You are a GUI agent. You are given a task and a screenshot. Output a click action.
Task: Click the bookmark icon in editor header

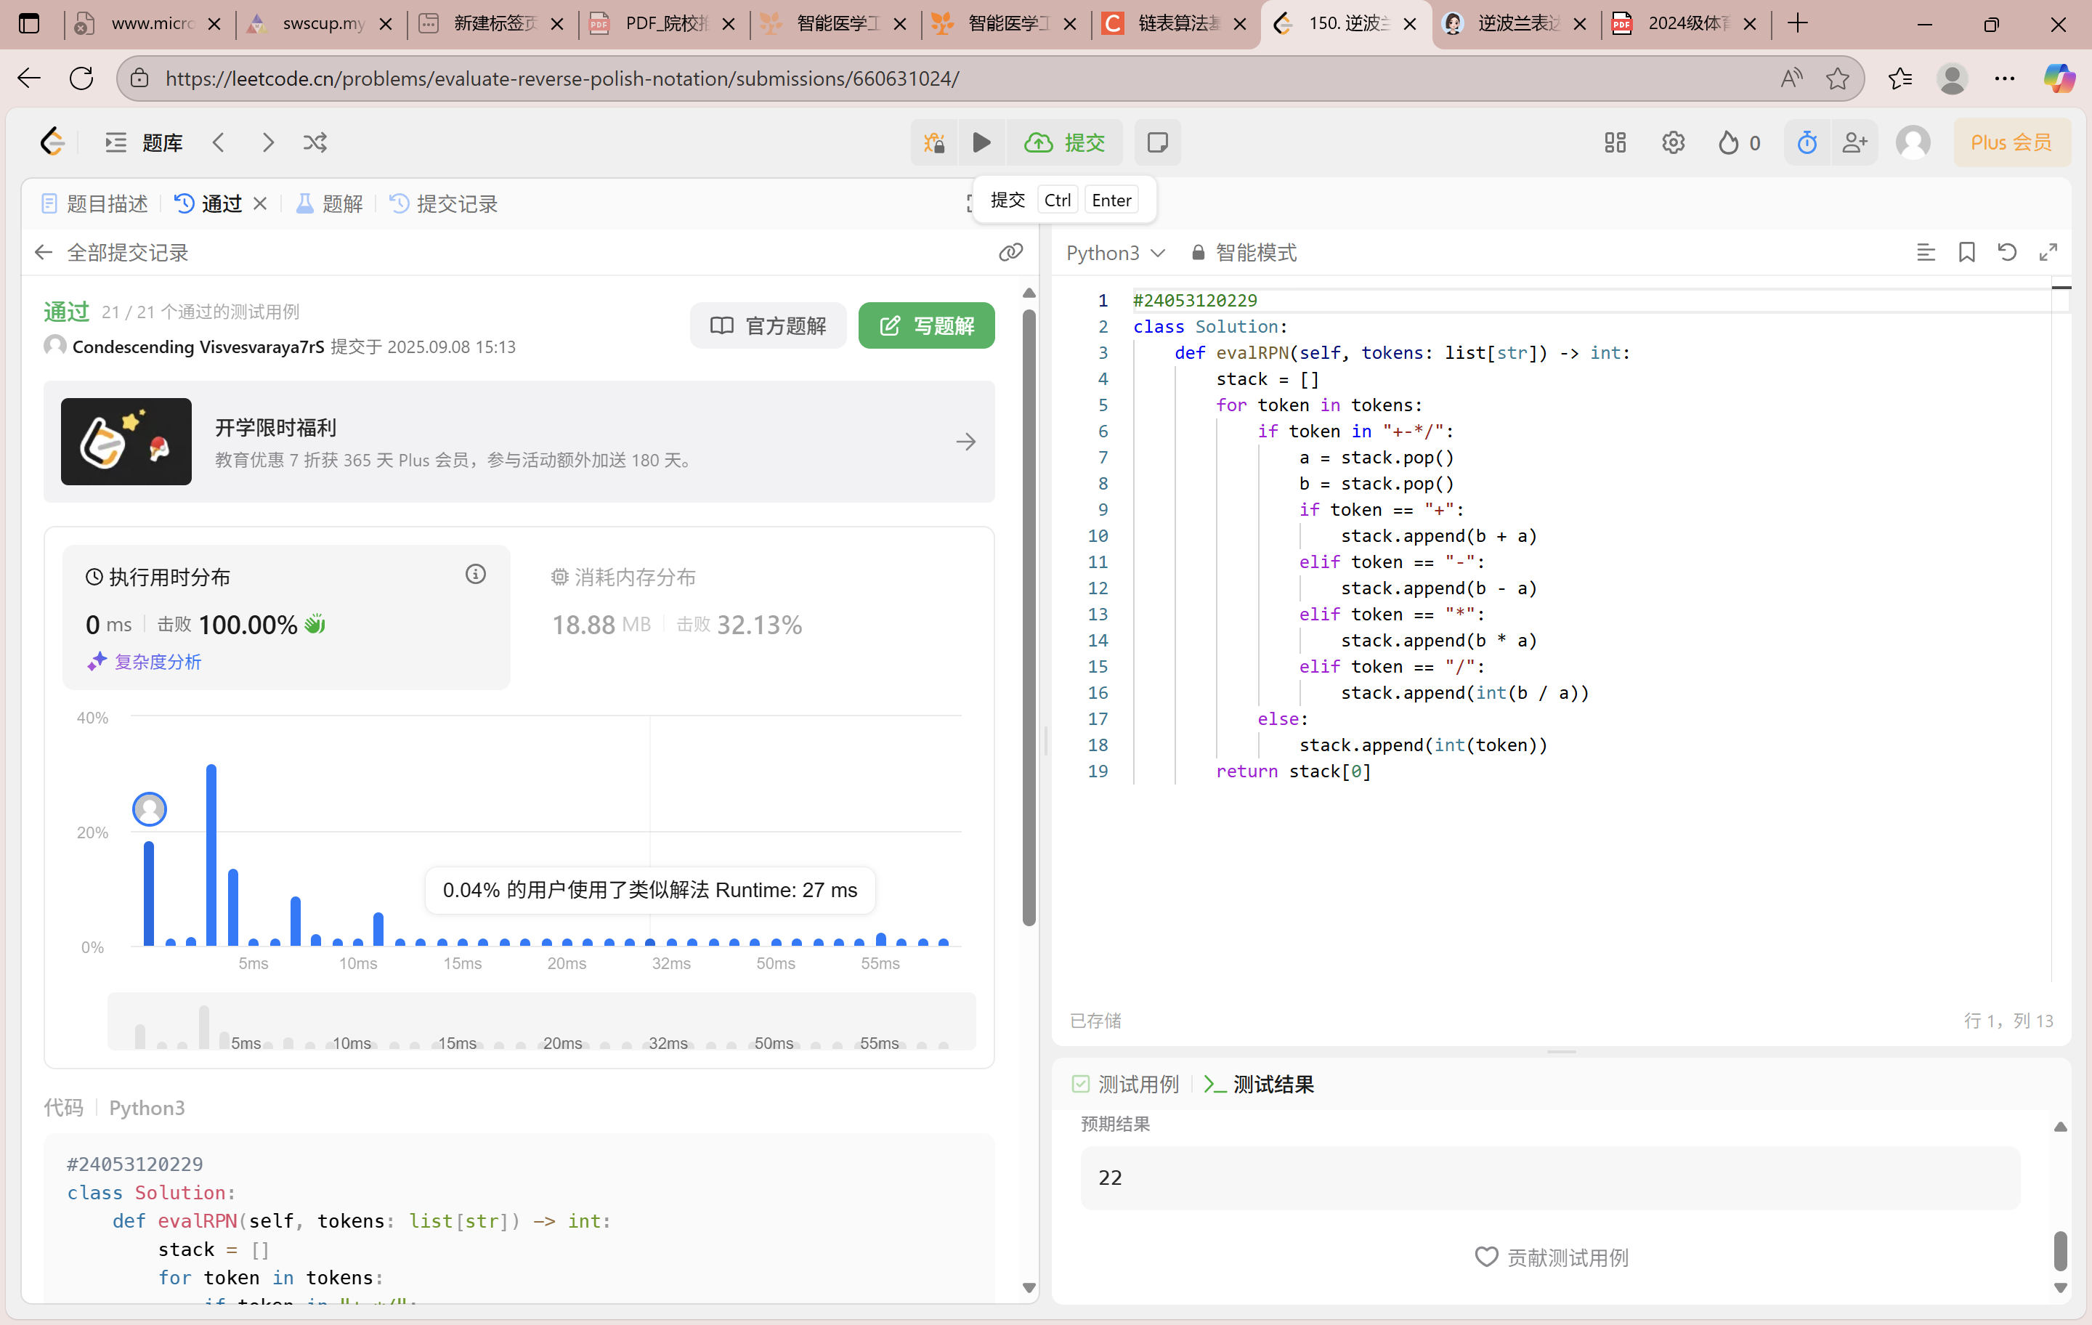[x=1967, y=252]
